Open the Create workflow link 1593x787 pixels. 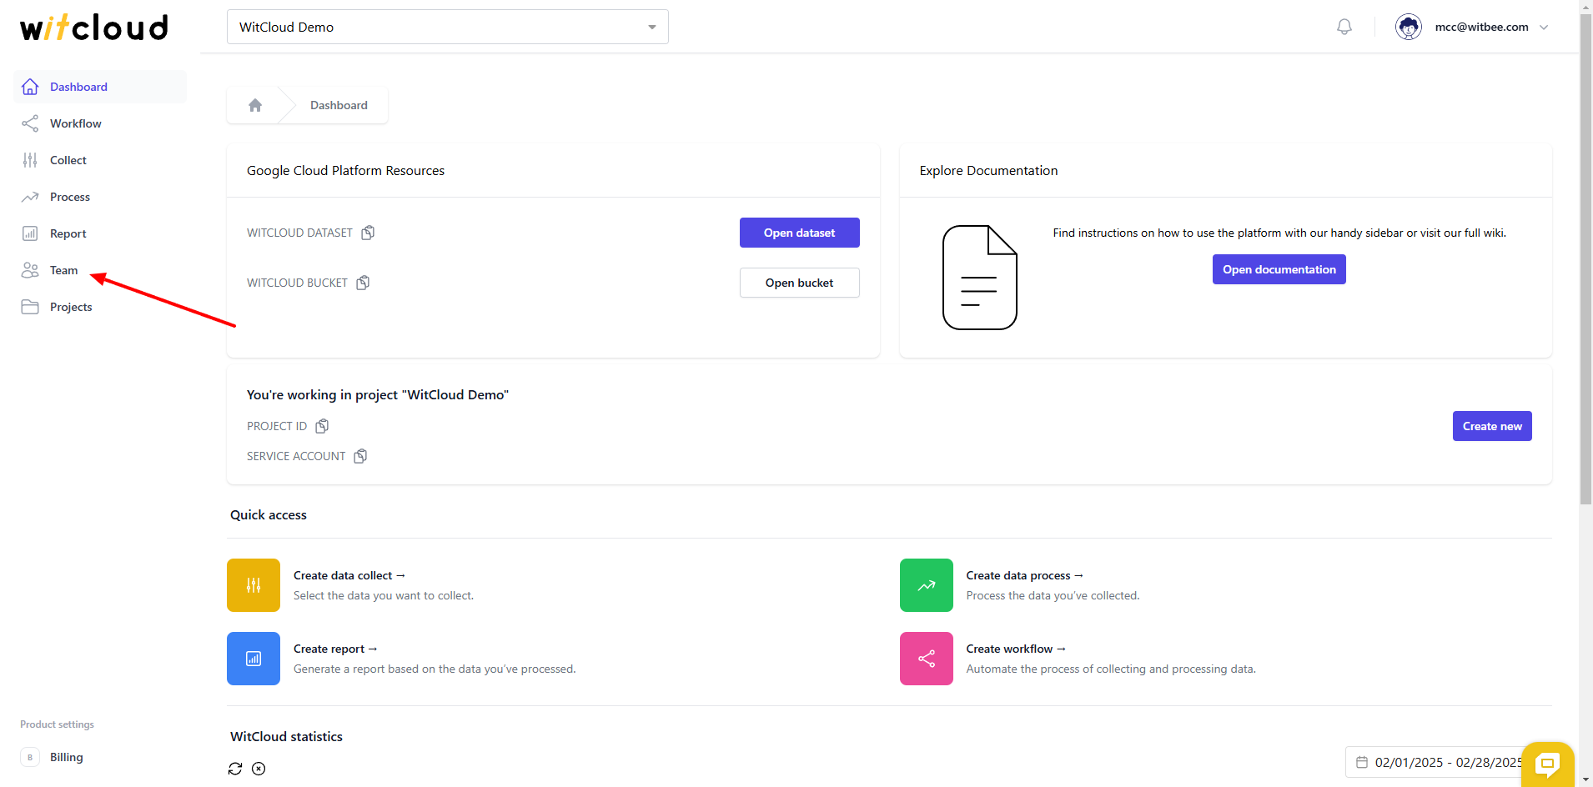[1016, 649]
